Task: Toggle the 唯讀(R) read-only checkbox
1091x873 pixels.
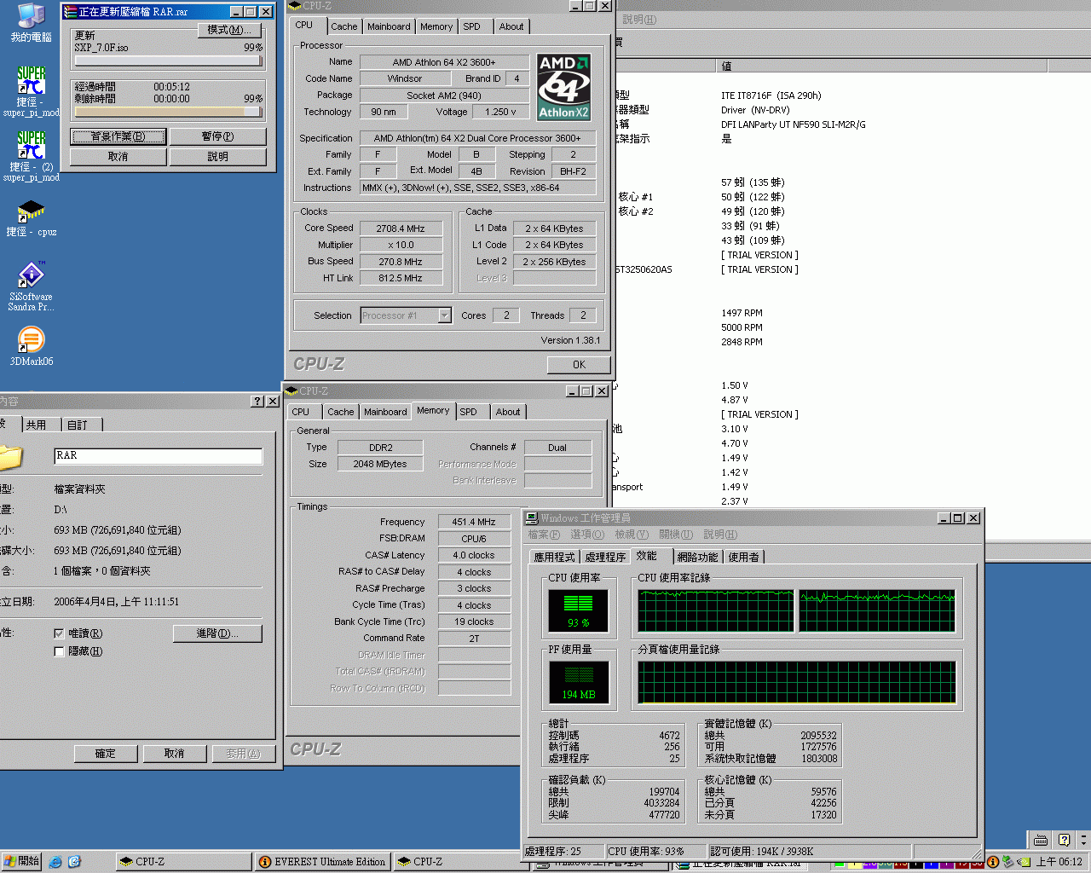Action: click(59, 633)
